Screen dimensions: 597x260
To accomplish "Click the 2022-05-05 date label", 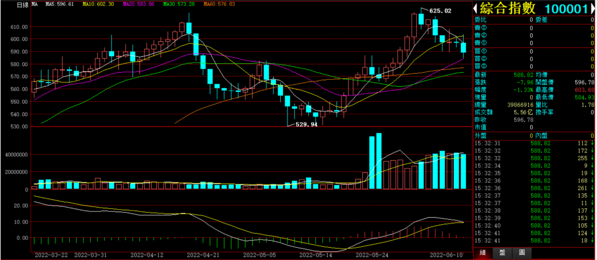I will (260, 256).
